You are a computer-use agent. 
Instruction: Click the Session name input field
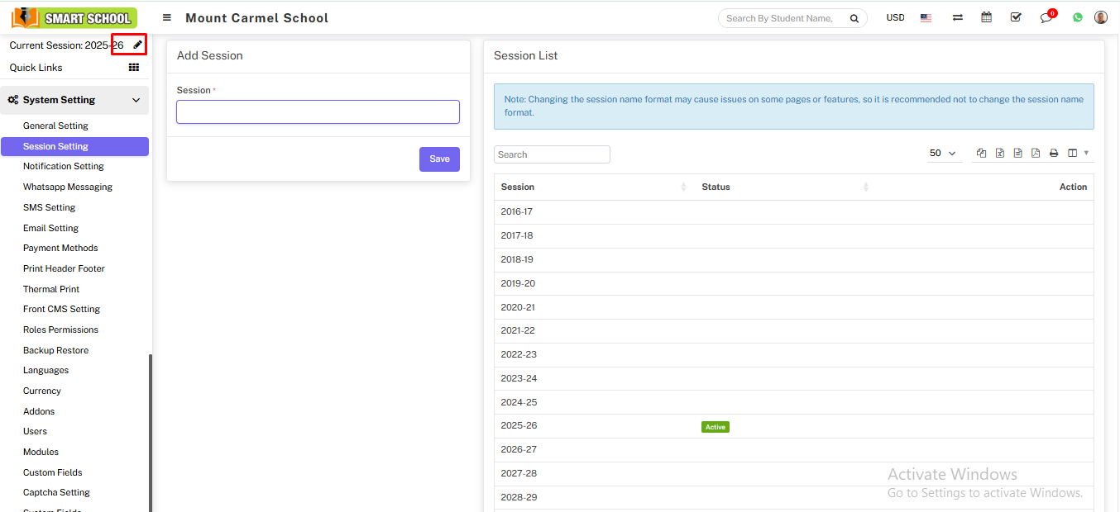click(318, 112)
